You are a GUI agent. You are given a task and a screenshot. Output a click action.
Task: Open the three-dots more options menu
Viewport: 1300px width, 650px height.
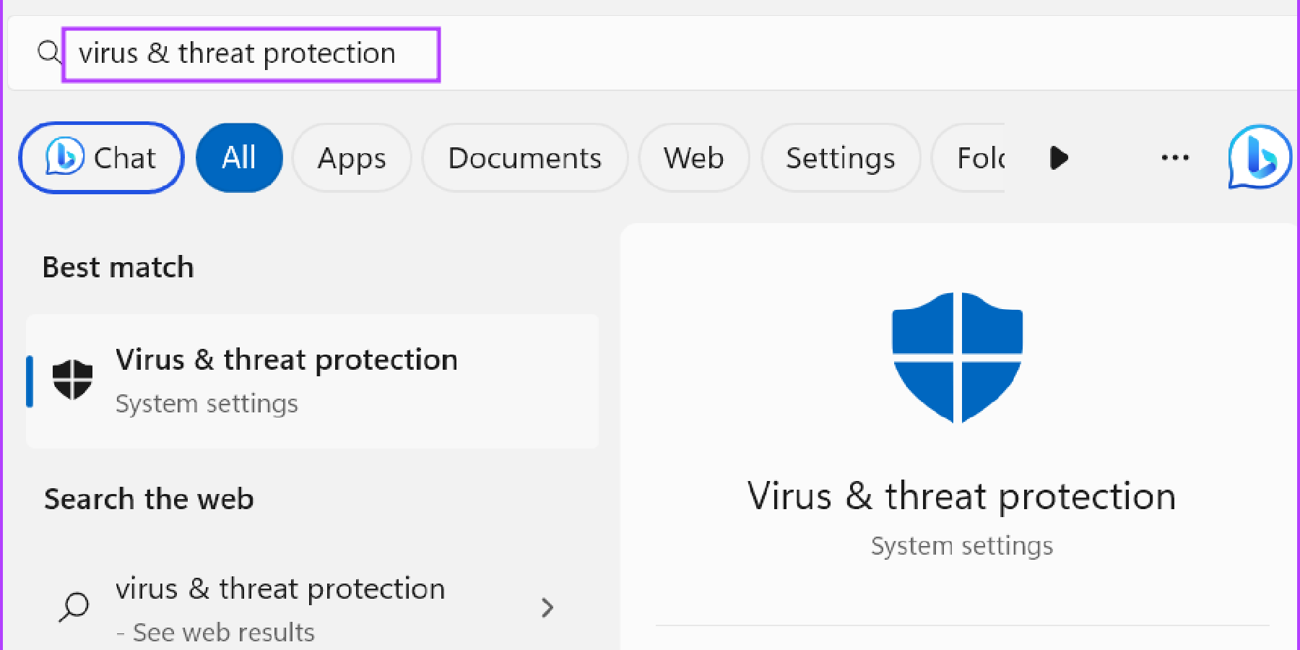(1175, 157)
